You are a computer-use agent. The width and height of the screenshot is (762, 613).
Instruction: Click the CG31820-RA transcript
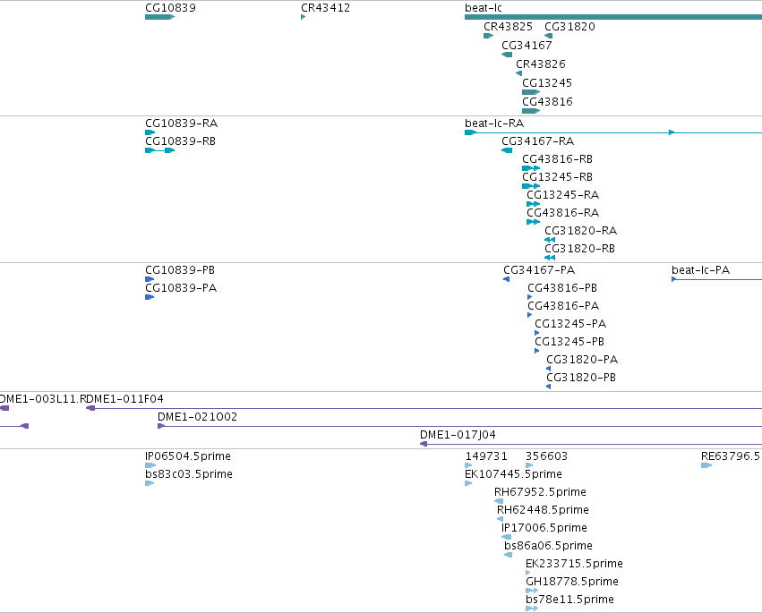(x=550, y=240)
